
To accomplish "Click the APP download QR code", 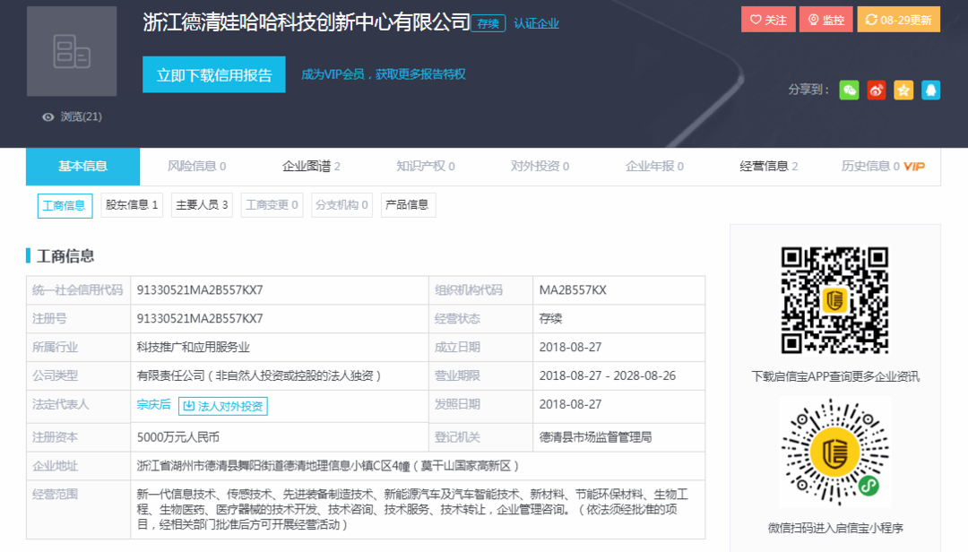I will tap(834, 300).
